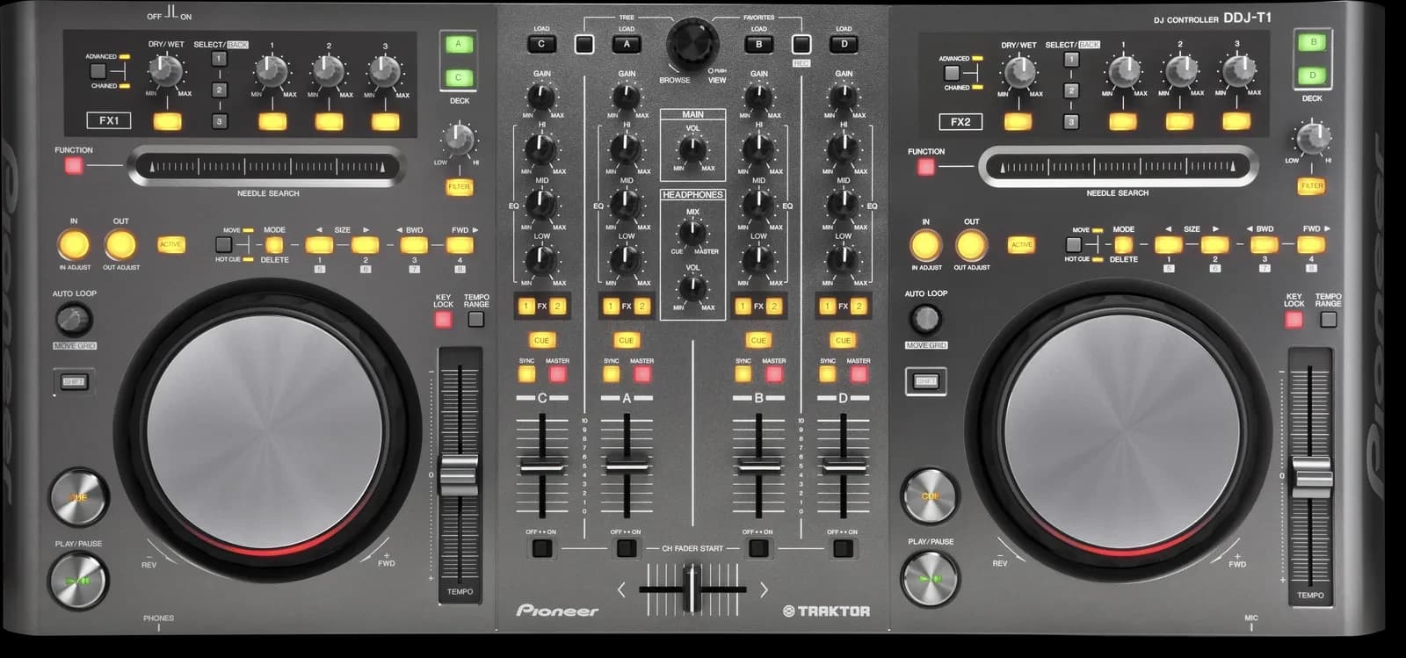Select deck A on left DECK selector

pyautogui.click(x=458, y=44)
